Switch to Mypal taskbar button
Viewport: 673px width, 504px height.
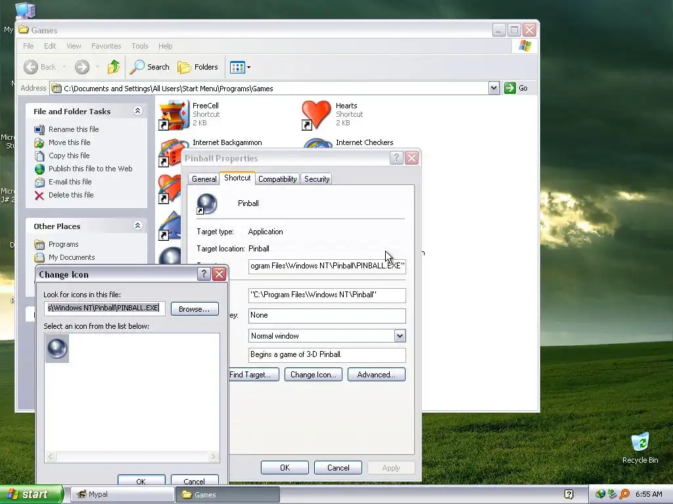click(x=122, y=494)
